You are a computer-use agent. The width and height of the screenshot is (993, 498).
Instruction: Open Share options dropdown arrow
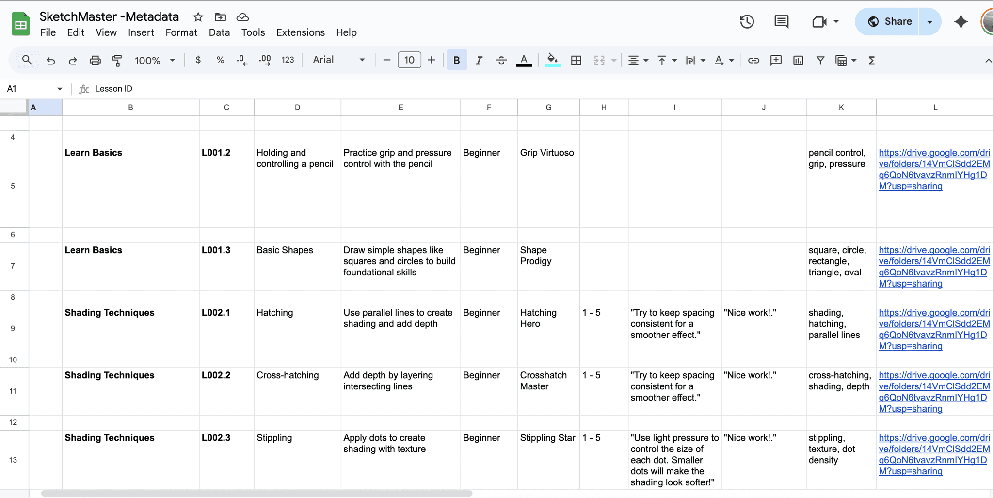click(929, 21)
